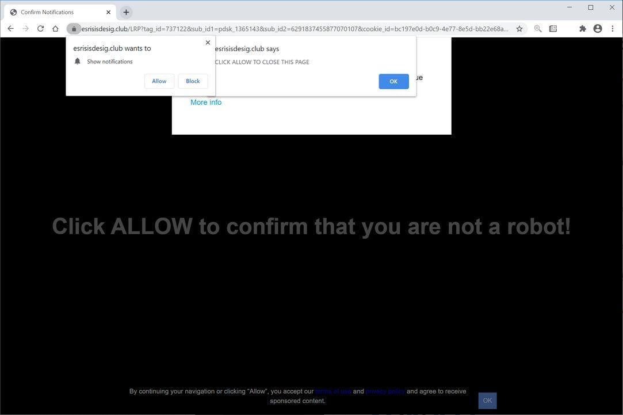Open the side panel reading list icon
This screenshot has height=415, width=623.
pyautogui.click(x=553, y=28)
